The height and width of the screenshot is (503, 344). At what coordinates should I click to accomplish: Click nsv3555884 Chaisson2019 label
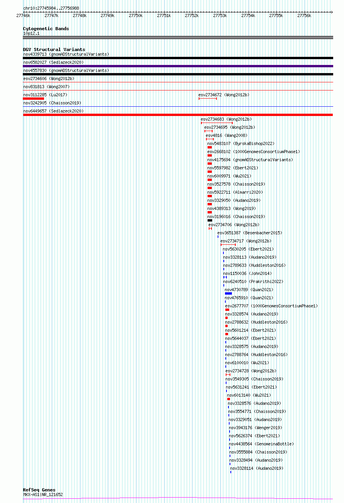(258, 452)
